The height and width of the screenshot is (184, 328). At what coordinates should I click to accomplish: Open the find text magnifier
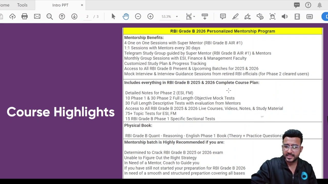[49, 17]
